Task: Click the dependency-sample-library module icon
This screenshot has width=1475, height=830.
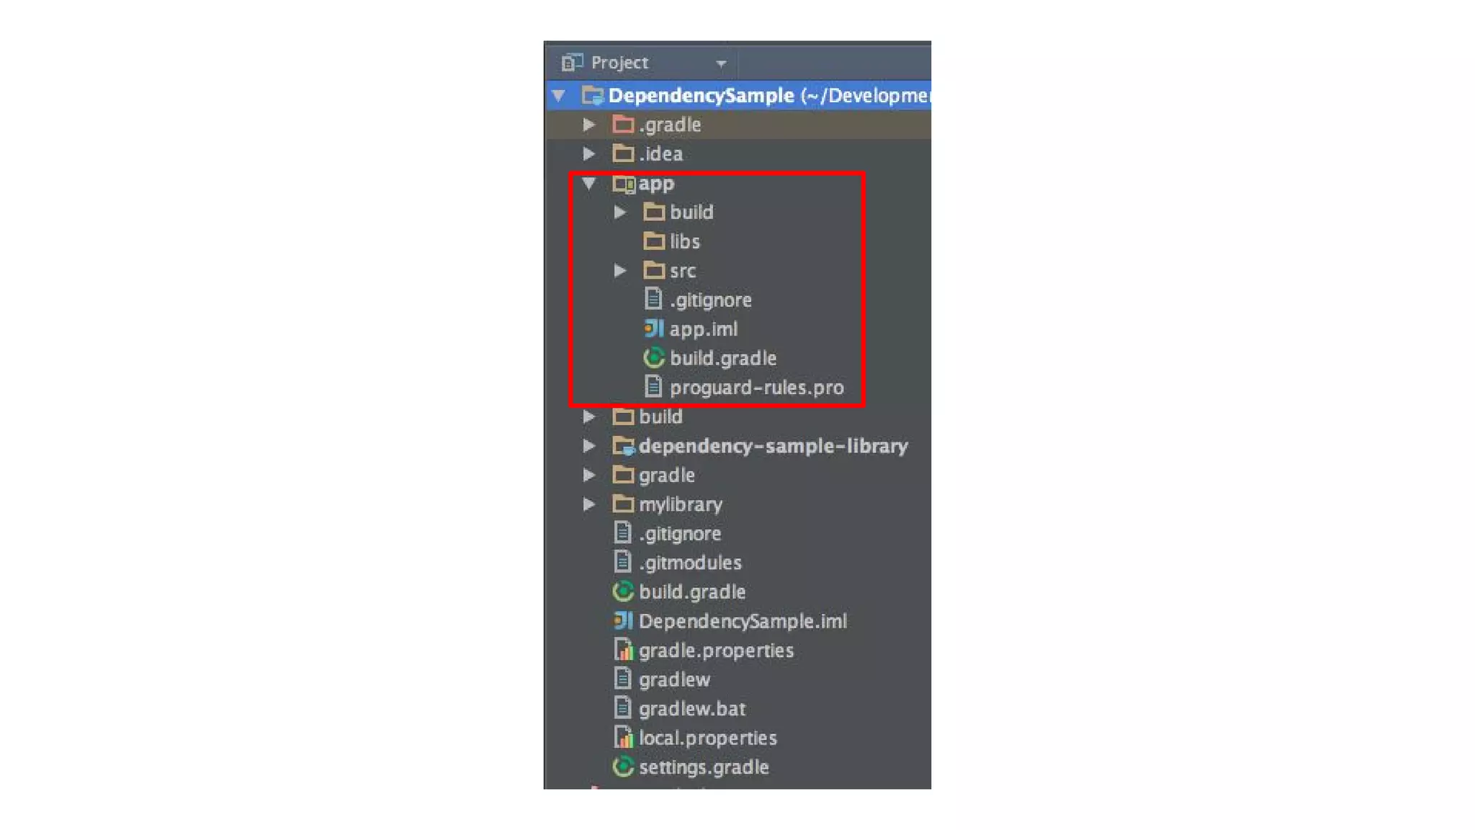Action: [624, 446]
